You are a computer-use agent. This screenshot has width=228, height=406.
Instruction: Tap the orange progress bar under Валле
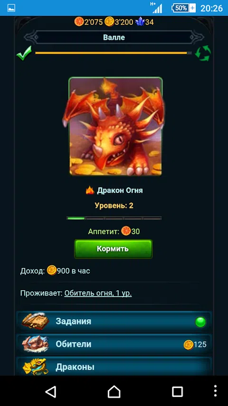(114, 53)
